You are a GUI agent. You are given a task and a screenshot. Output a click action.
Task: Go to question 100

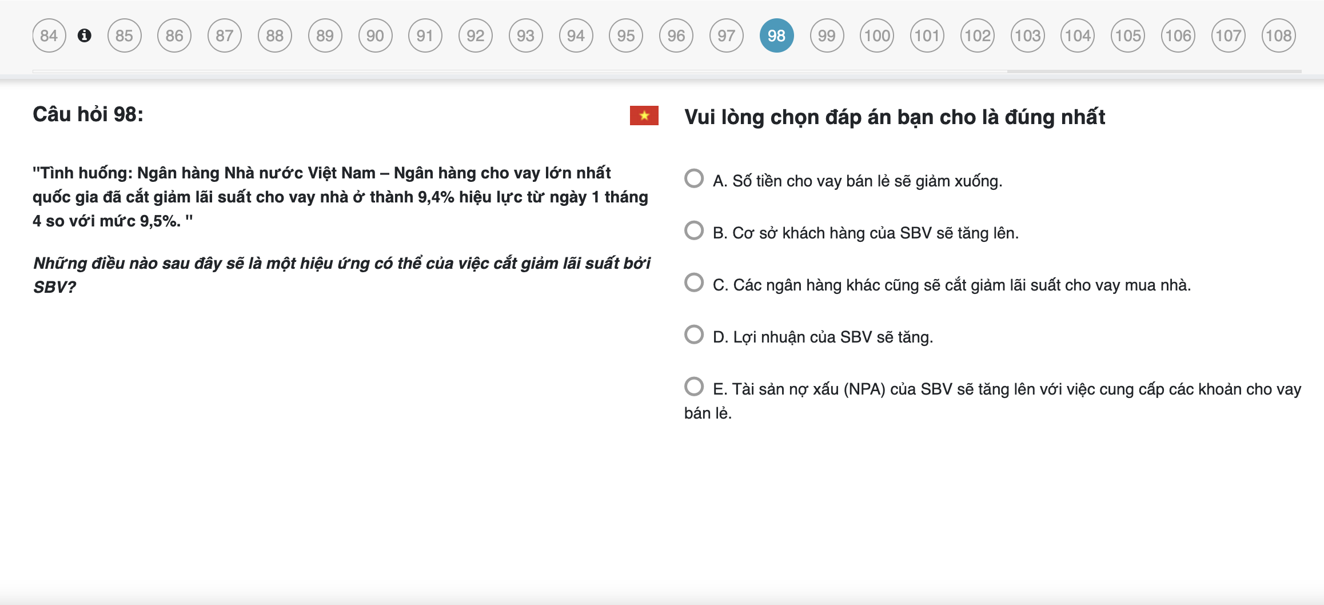[x=877, y=35]
